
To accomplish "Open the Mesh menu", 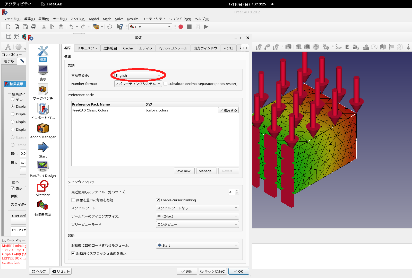I will 107,19.
